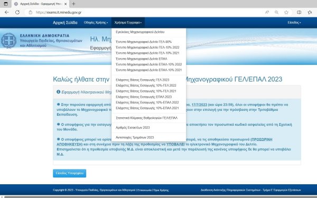Click the Επικοινωνία footer link
This screenshot has height=198, width=317.
(144, 190)
